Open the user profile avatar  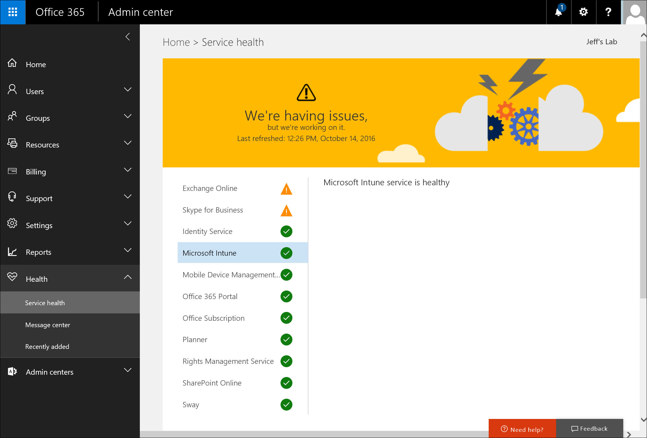(634, 12)
